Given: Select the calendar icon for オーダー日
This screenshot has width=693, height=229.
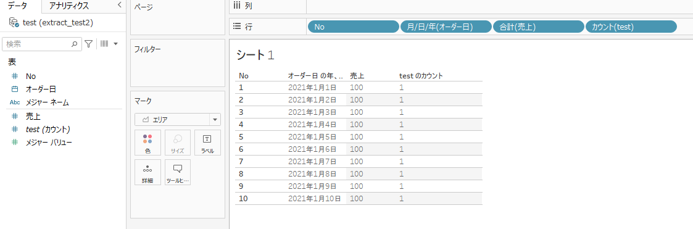Looking at the screenshot, I should coord(15,89).
